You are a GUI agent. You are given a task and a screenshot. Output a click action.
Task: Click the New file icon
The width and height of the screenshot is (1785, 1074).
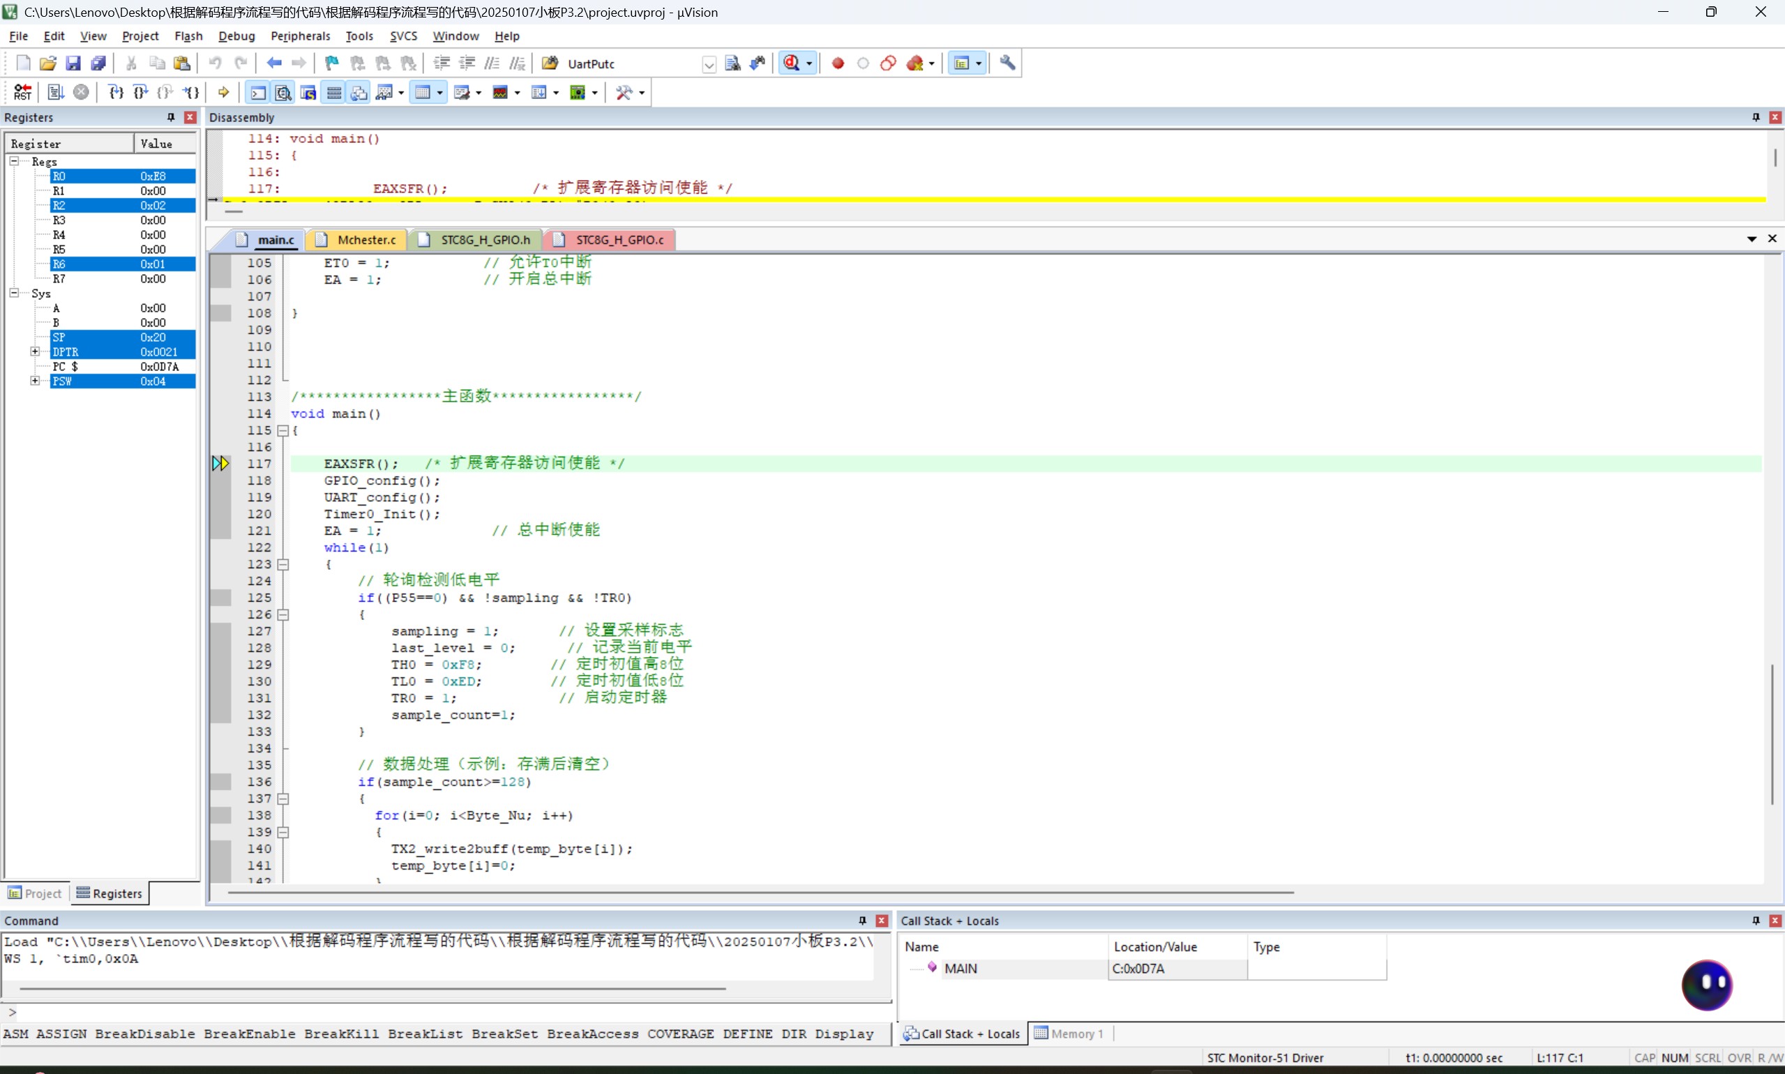tap(23, 63)
